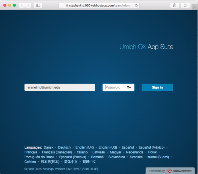The height and width of the screenshot is (174, 198).
Task: Switch language to Dansk
Action: coord(49,147)
